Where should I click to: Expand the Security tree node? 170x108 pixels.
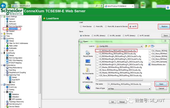point(2,34)
